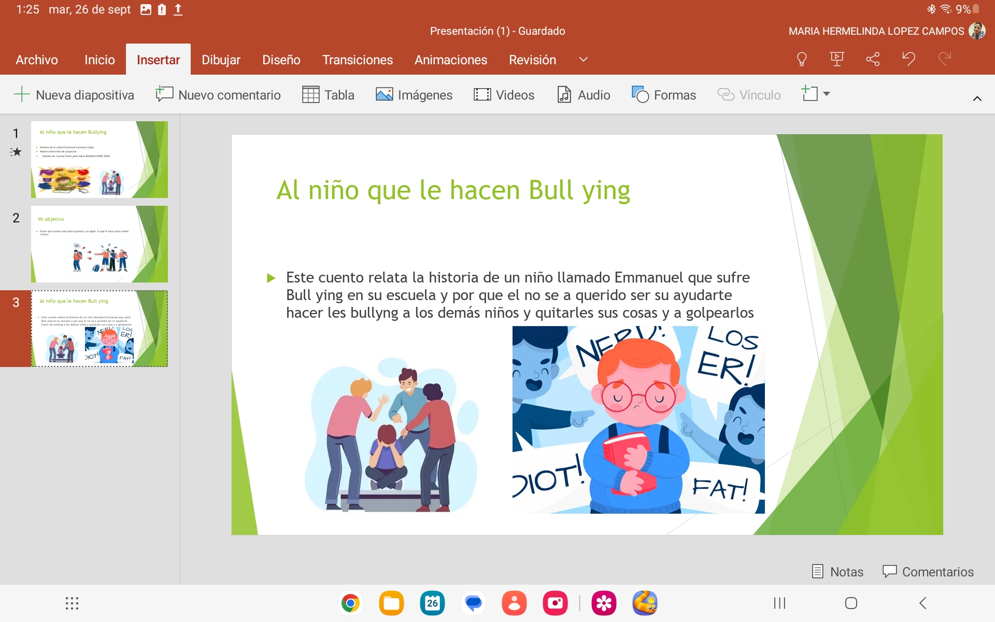
Task: Insert Audio into the slide
Action: (x=584, y=95)
